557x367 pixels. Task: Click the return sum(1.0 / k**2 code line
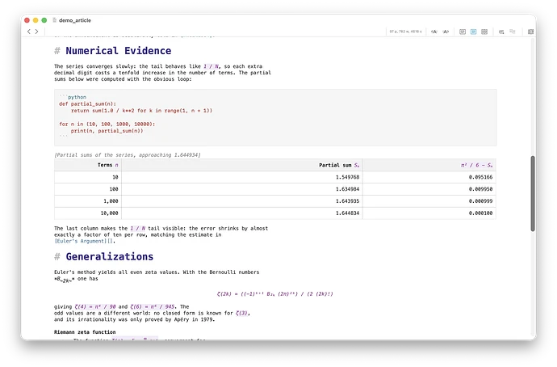pos(141,111)
